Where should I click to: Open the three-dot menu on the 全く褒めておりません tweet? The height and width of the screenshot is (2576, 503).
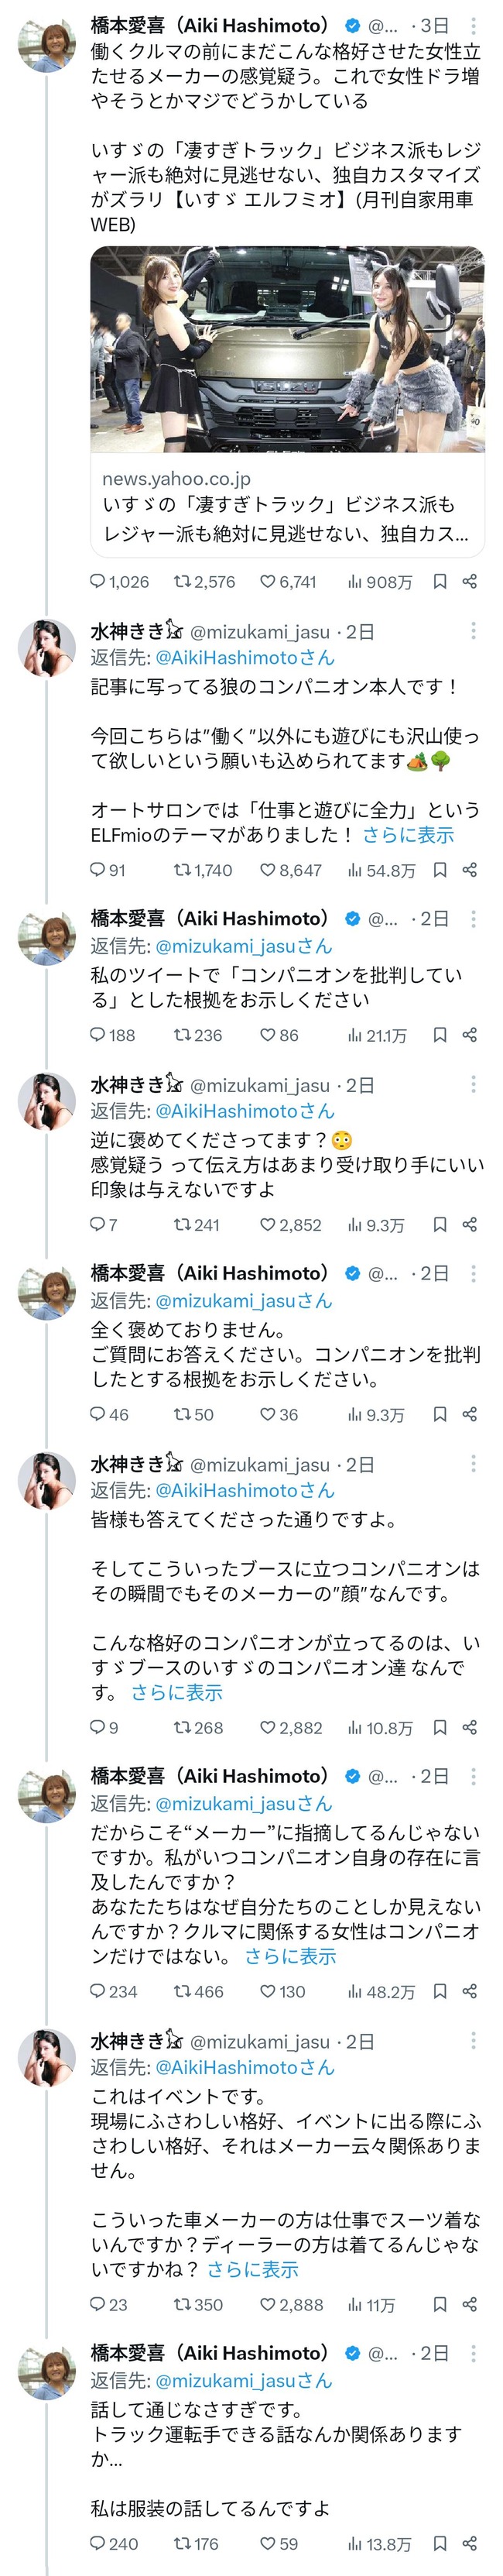pyautogui.click(x=473, y=1273)
